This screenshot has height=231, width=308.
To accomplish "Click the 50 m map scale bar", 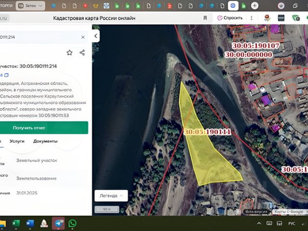I will 107,209.
